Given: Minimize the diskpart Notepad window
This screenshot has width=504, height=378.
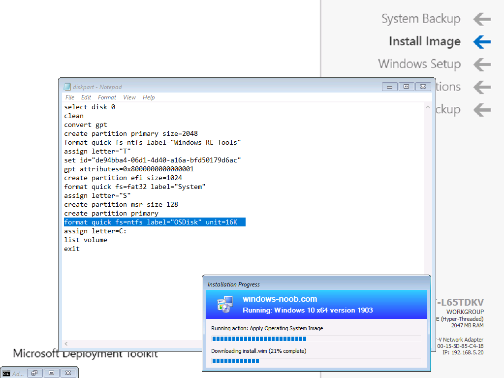Looking at the screenshot, I should 390,87.
